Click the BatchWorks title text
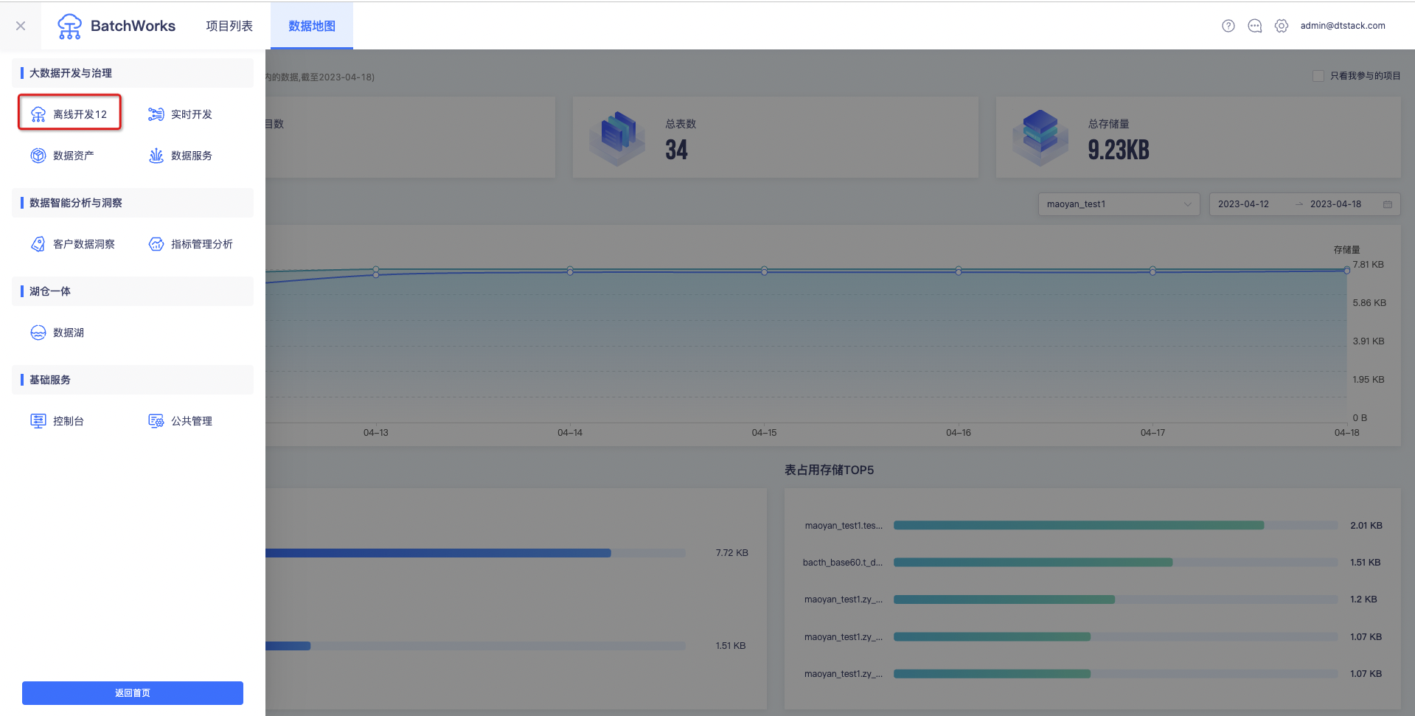Viewport: 1415px width, 716px height. point(133,26)
